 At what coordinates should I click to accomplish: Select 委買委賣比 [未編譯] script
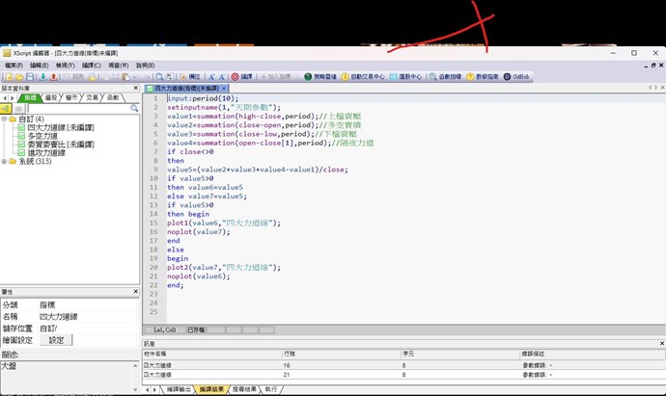60,144
